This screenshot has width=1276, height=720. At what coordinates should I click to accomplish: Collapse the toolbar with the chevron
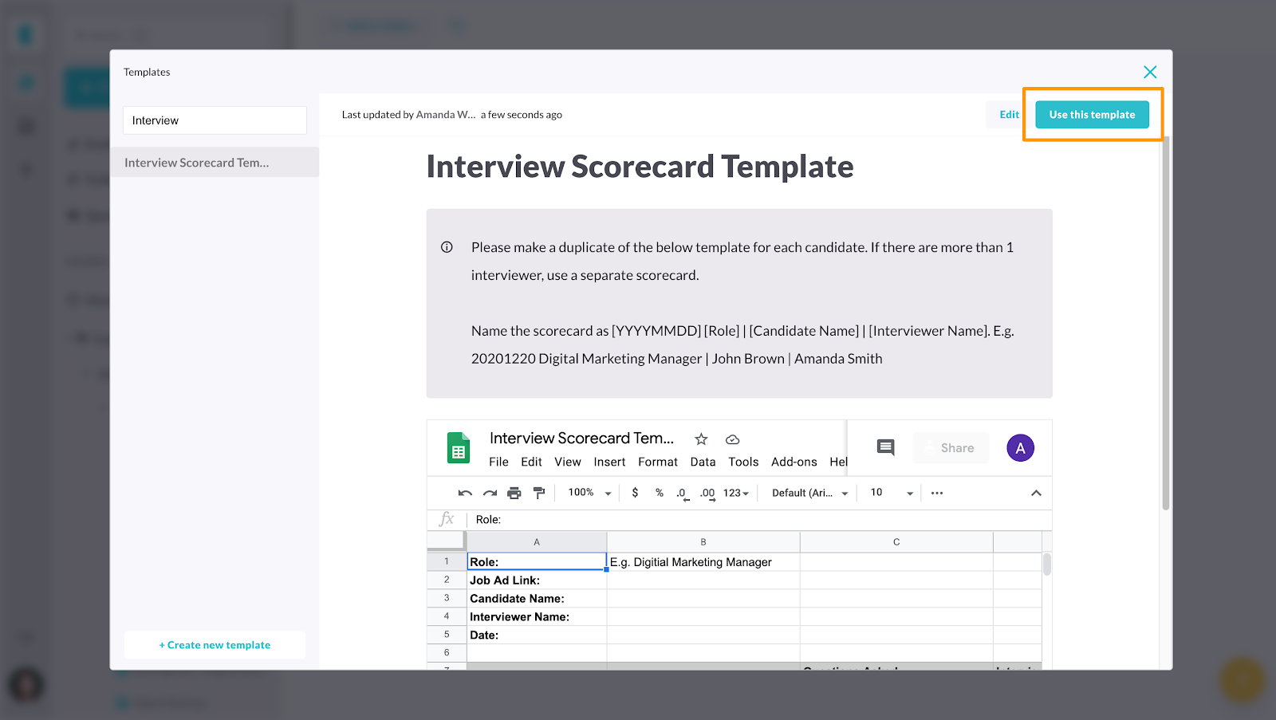tap(1037, 493)
